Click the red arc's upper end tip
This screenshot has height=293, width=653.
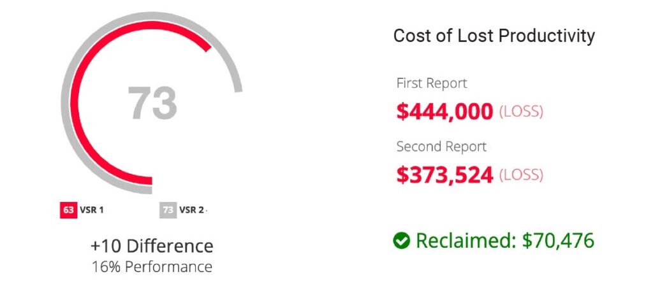(208, 47)
